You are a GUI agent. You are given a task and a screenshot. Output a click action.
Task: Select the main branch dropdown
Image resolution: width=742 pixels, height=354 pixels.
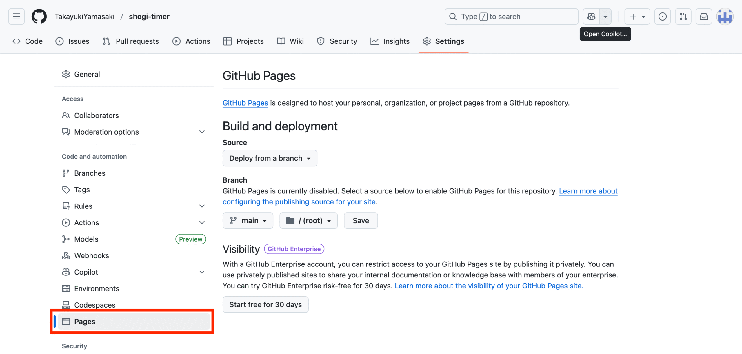coord(248,221)
